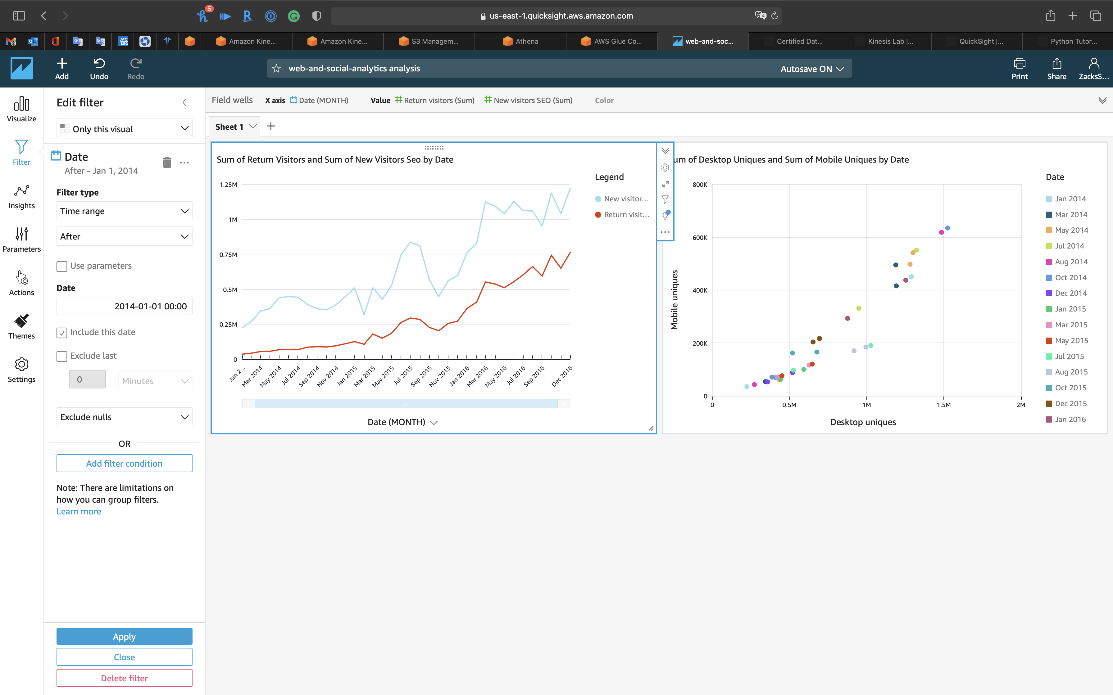Enable the Exclude last checkbox
Screen dimensions: 1113x695
(x=61, y=356)
